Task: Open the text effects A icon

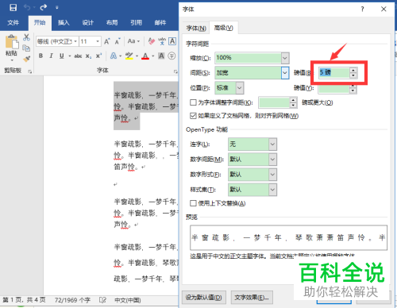Action: pyautogui.click(x=114, y=56)
